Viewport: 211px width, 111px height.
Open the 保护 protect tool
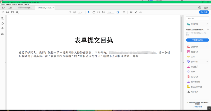pos(191,71)
